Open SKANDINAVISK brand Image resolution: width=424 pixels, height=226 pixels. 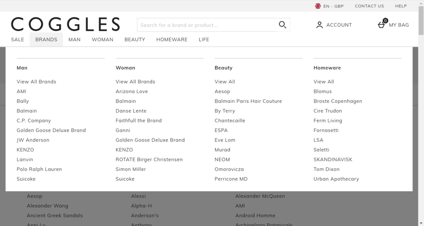click(333, 159)
